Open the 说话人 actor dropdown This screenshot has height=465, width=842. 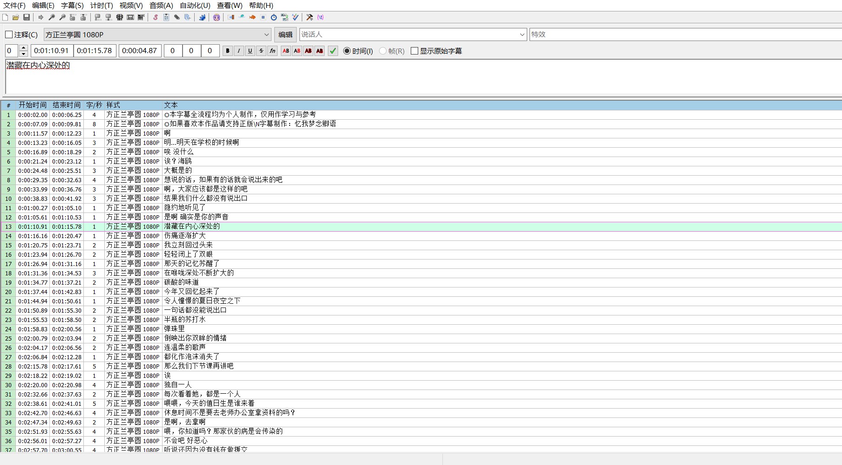413,34
